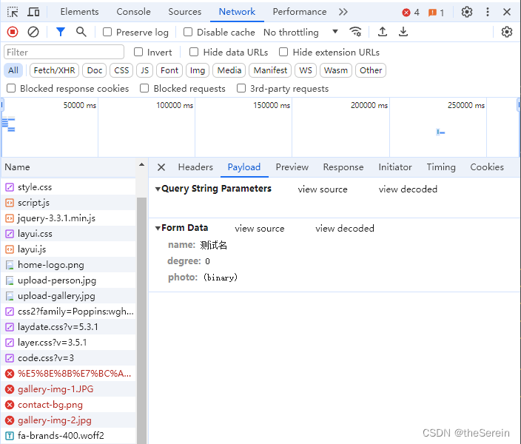
Task: Open the Response tab
Action: pos(343,167)
